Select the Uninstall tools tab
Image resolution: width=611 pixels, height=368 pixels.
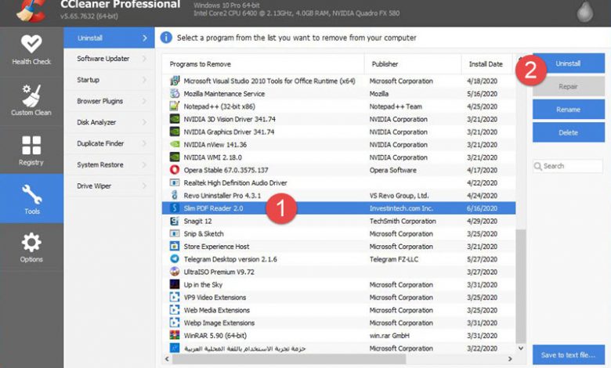(x=109, y=38)
